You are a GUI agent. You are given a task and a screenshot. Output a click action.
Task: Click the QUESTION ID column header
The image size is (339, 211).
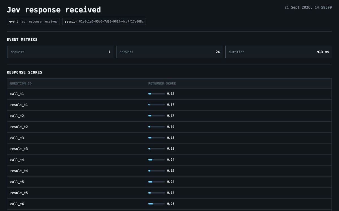21,83
